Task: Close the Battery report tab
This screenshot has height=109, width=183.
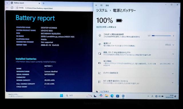Action: point(39,3)
